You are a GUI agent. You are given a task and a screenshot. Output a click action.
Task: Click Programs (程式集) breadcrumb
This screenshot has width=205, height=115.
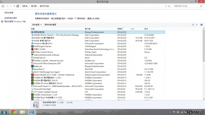(x=34, y=6)
